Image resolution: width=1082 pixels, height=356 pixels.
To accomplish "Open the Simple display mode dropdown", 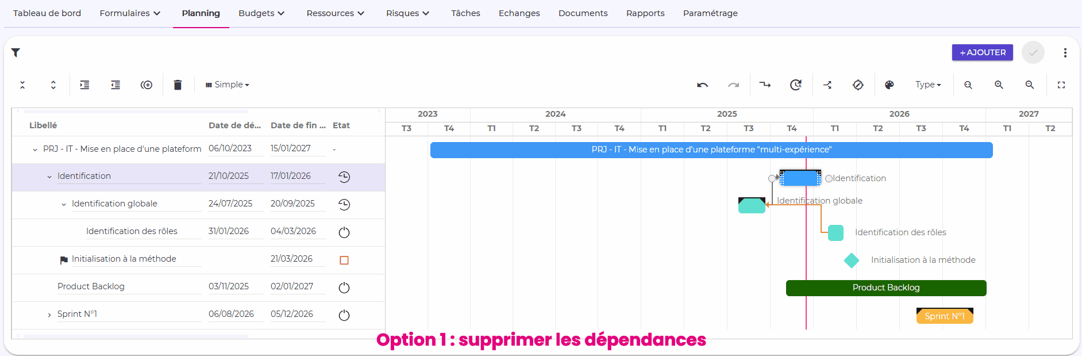I will coord(228,85).
